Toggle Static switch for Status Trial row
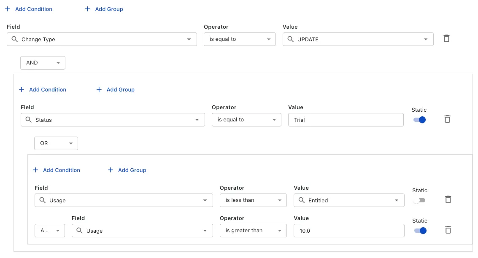 [x=419, y=120]
